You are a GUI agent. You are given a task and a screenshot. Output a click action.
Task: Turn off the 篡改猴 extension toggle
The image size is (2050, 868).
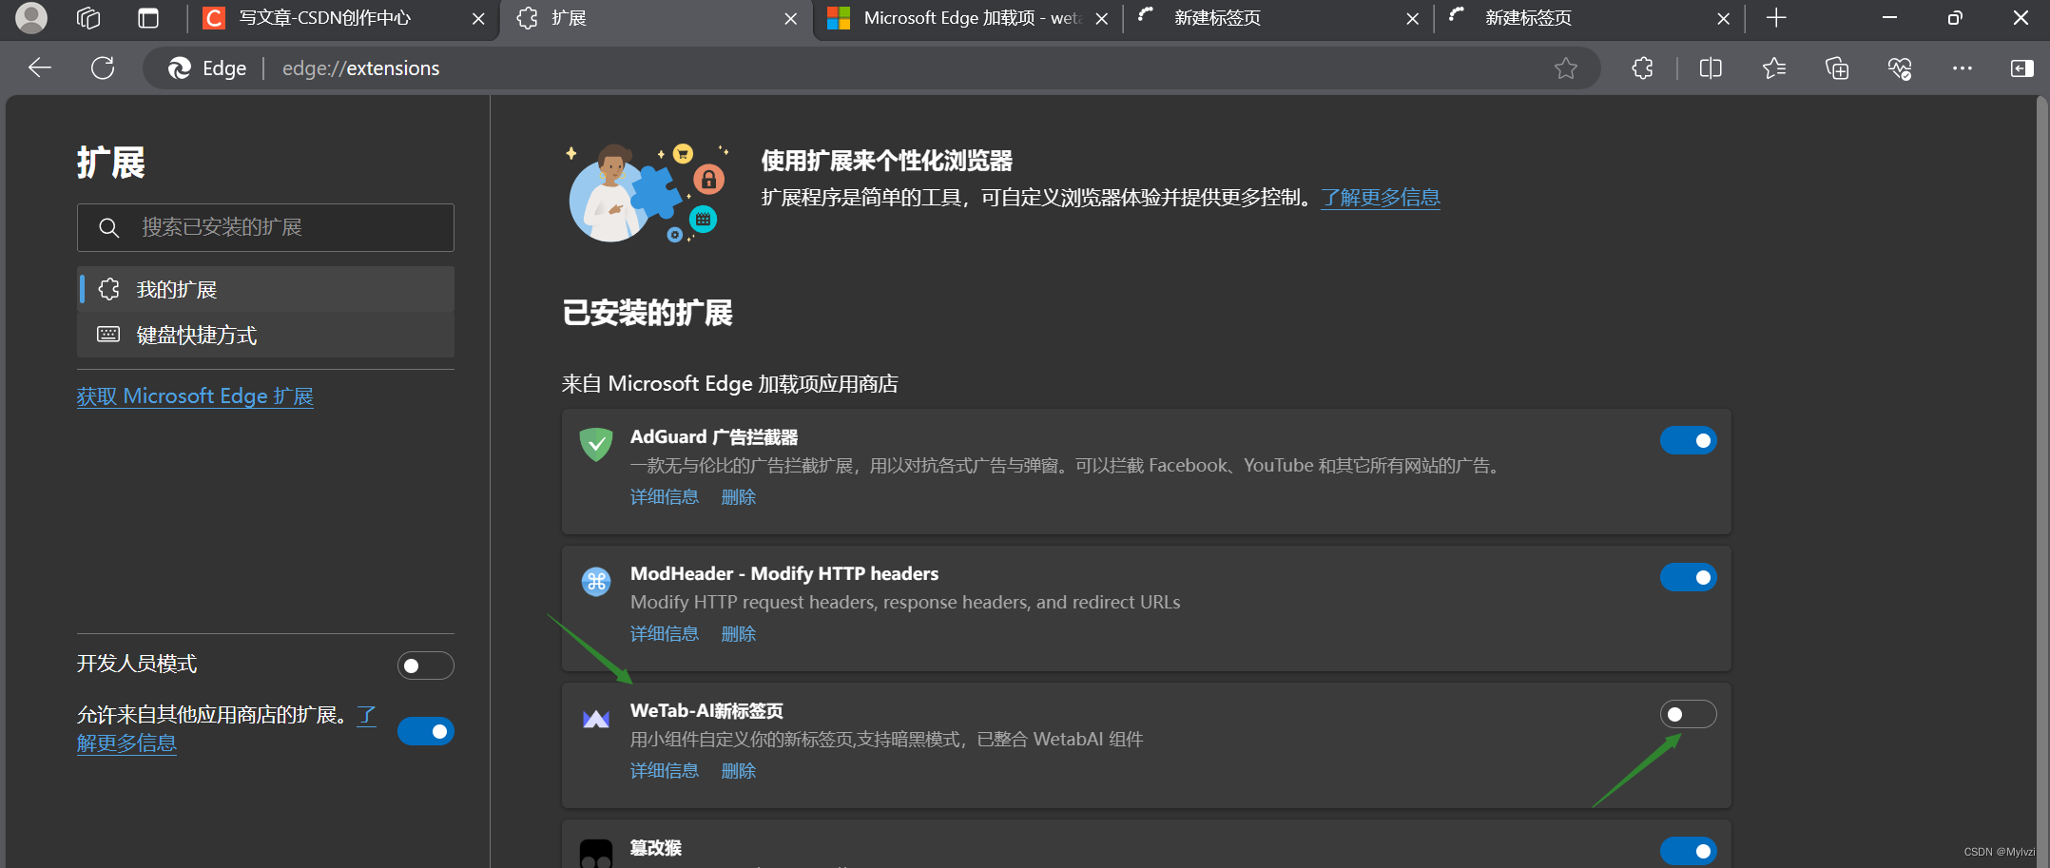click(x=1688, y=851)
